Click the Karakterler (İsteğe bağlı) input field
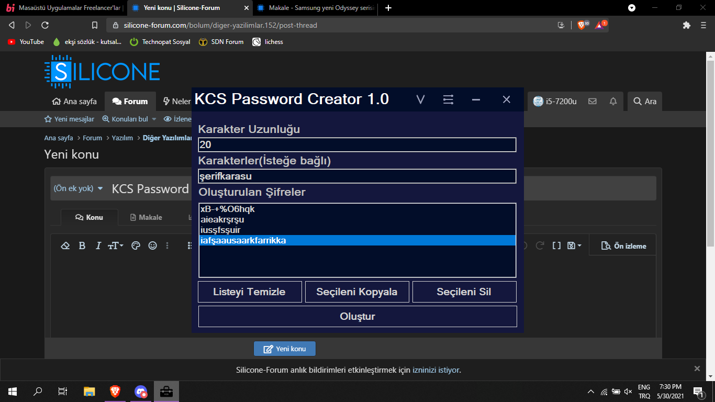This screenshot has width=715, height=402. 357,176
